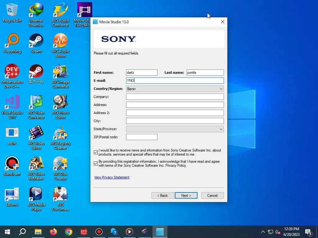Click the Address 2 input field
Viewport: 318px width, 238px height.
tap(175, 113)
